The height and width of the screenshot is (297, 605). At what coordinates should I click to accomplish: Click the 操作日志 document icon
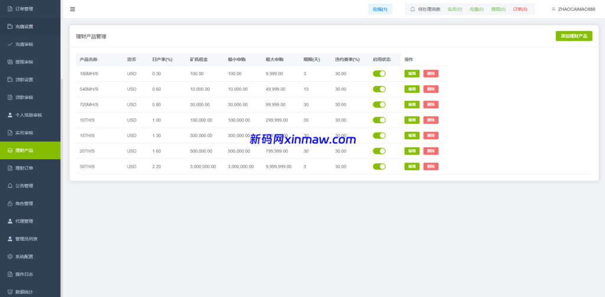click(11, 274)
